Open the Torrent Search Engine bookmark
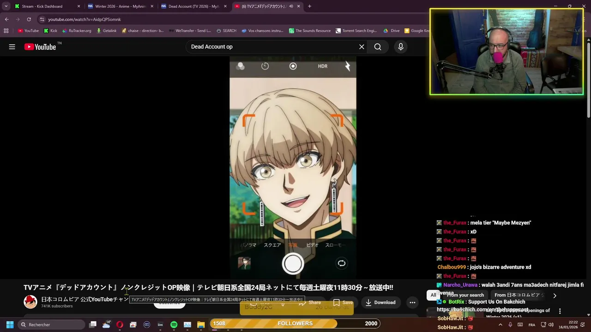The width and height of the screenshot is (591, 332). 356,31
